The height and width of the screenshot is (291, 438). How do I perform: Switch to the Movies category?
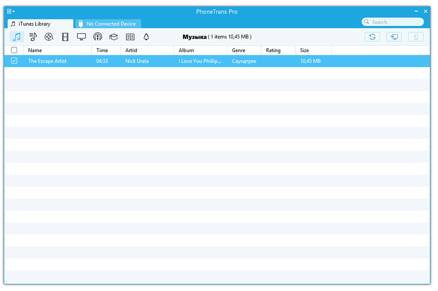(x=49, y=37)
